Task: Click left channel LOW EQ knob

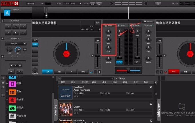Action: (109, 48)
